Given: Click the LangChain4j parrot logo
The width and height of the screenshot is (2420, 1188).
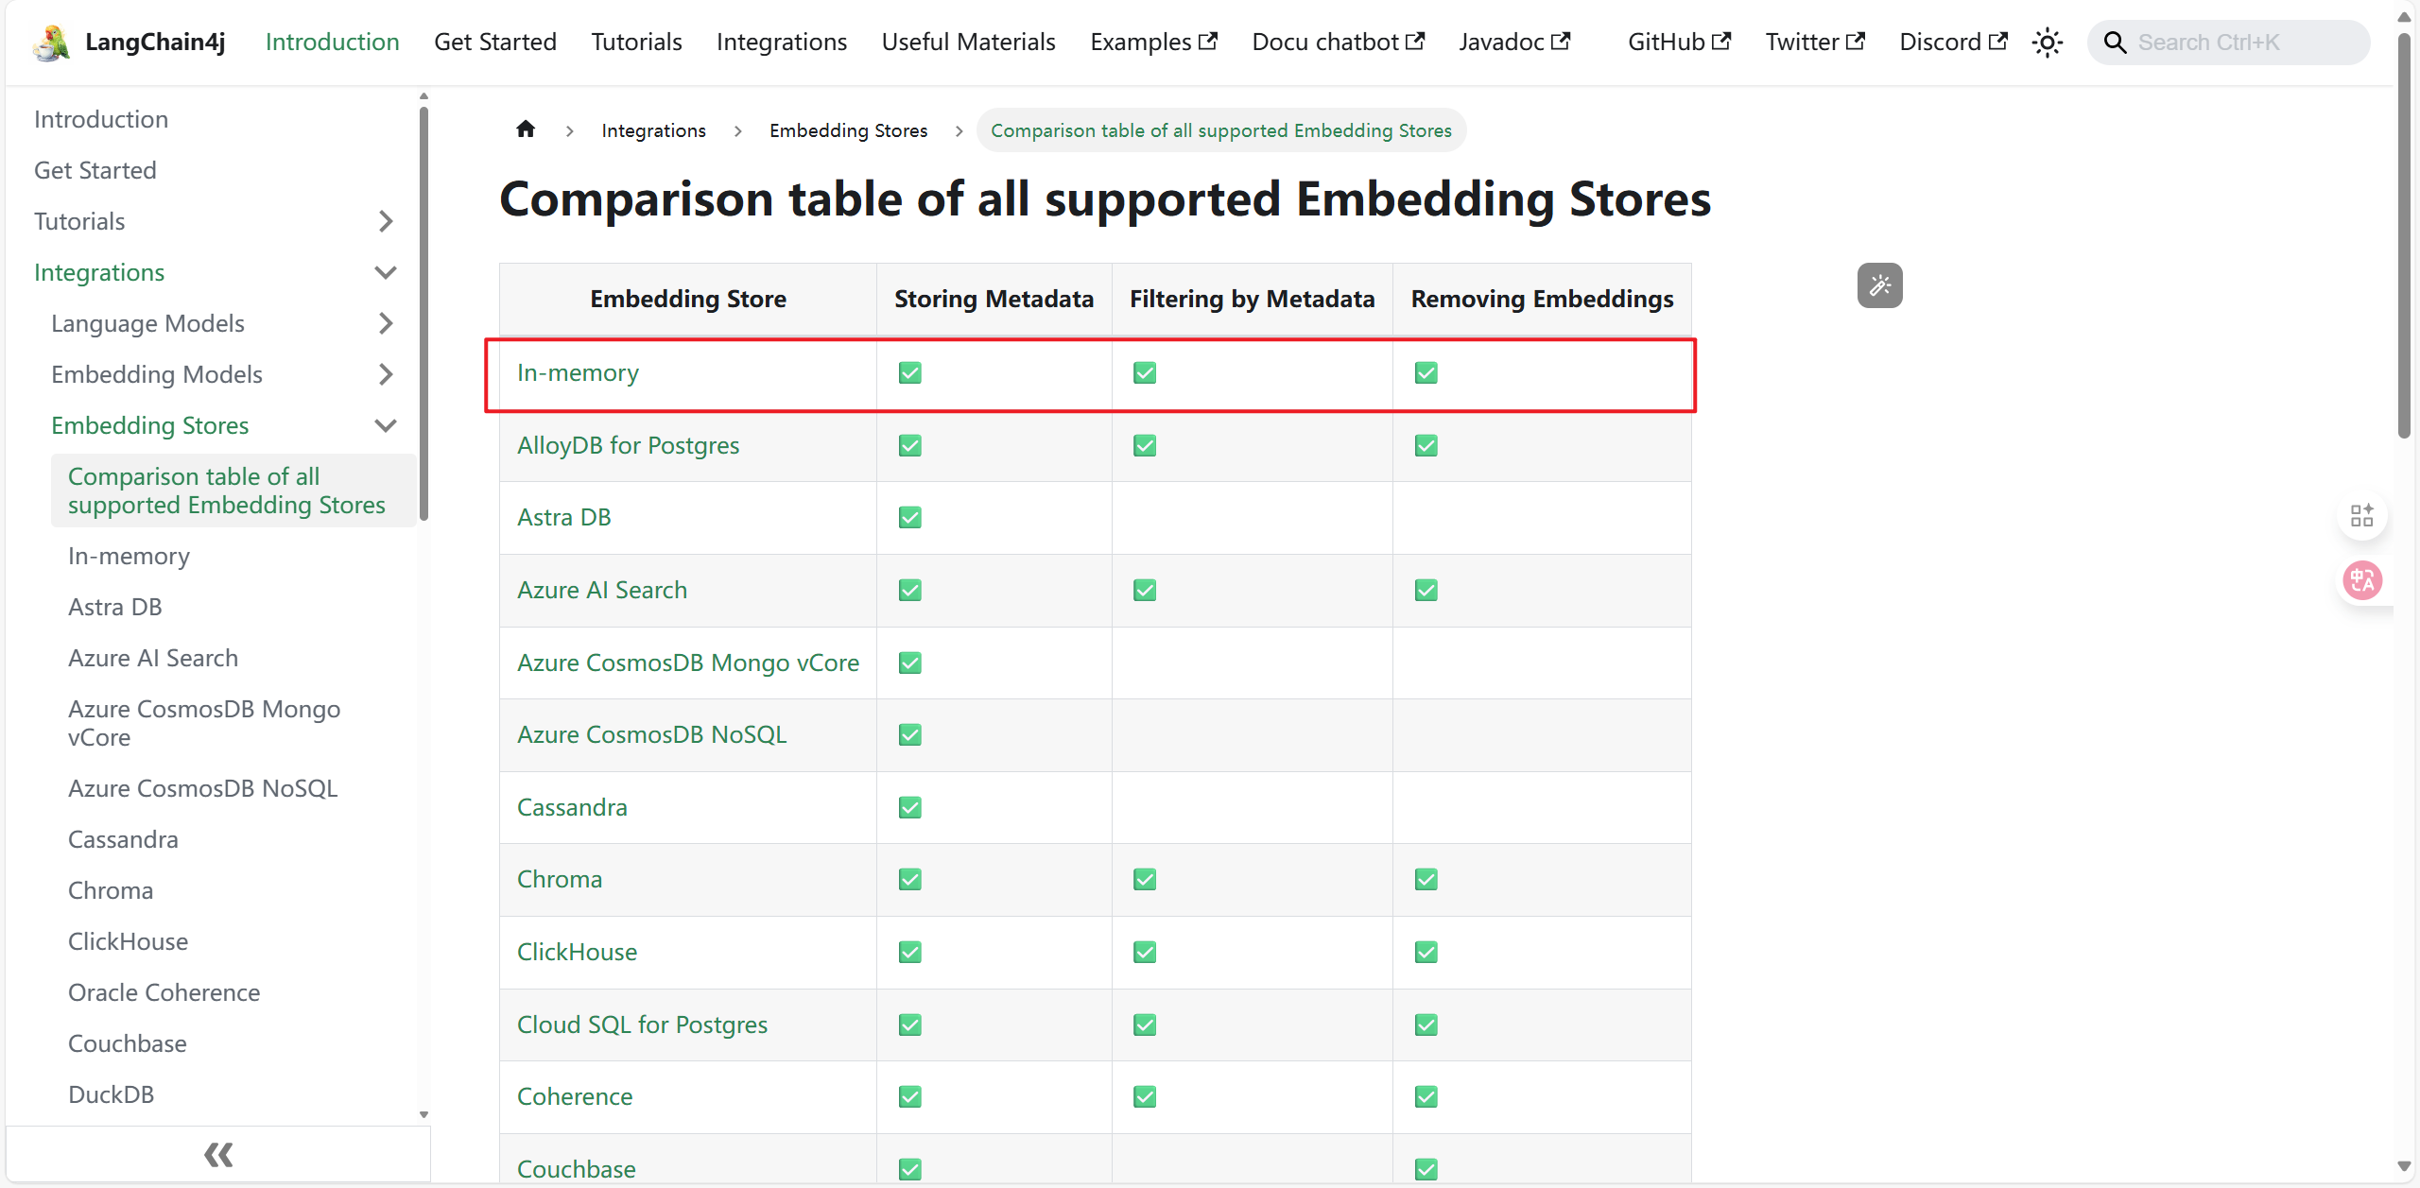Looking at the screenshot, I should (51, 43).
